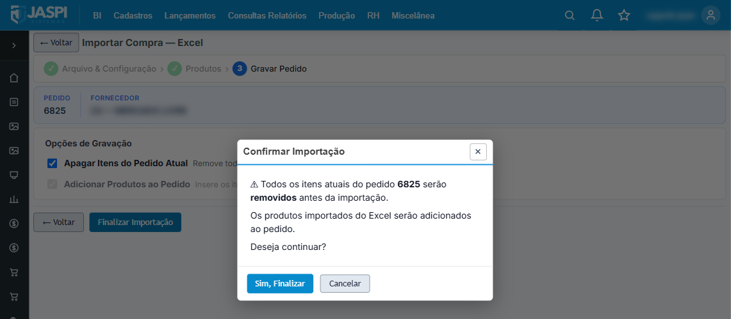
Task: Toggle Apagar Itens do Pedido Atual checkbox
Action: (x=53, y=163)
